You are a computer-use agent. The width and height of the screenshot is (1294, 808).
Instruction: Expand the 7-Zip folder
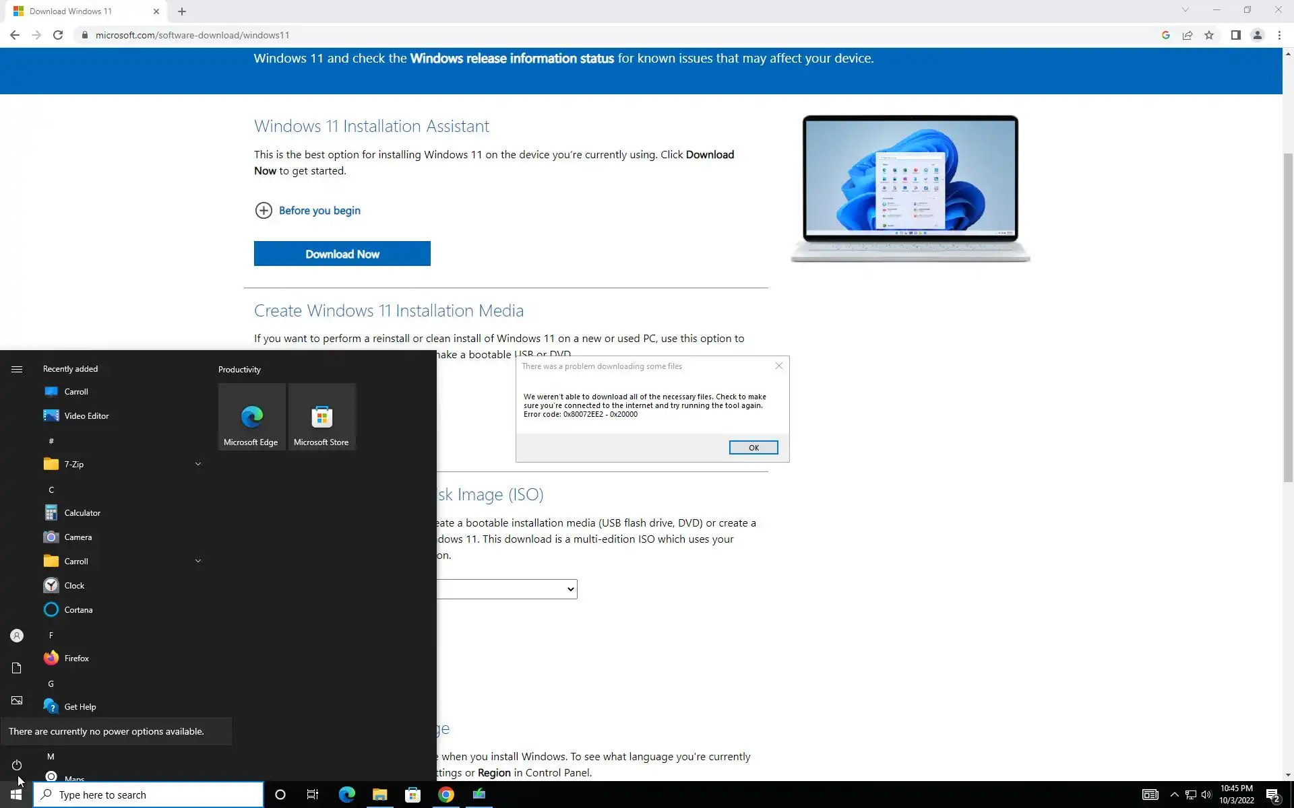197,464
